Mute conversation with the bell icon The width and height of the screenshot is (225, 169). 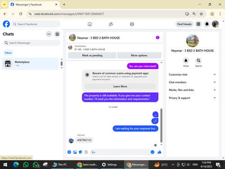[186, 60]
